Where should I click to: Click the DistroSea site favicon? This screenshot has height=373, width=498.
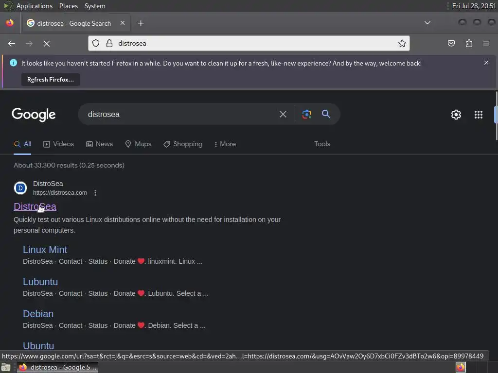[x=20, y=188]
